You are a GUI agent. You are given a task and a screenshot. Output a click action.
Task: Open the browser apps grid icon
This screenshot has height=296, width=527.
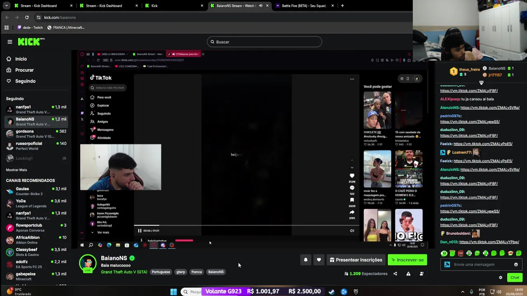[7, 28]
